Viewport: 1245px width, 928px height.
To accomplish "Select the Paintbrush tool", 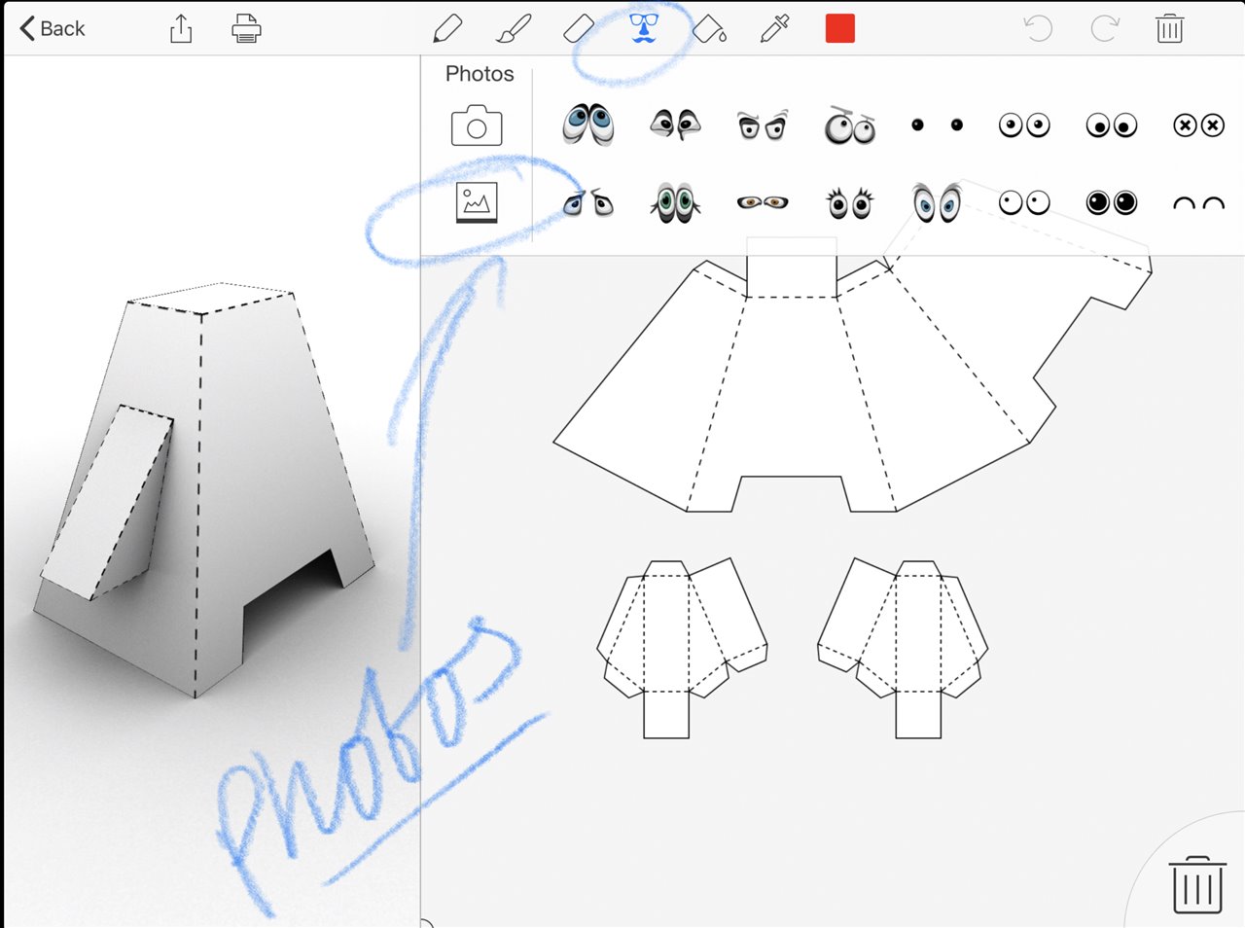I will click(514, 29).
